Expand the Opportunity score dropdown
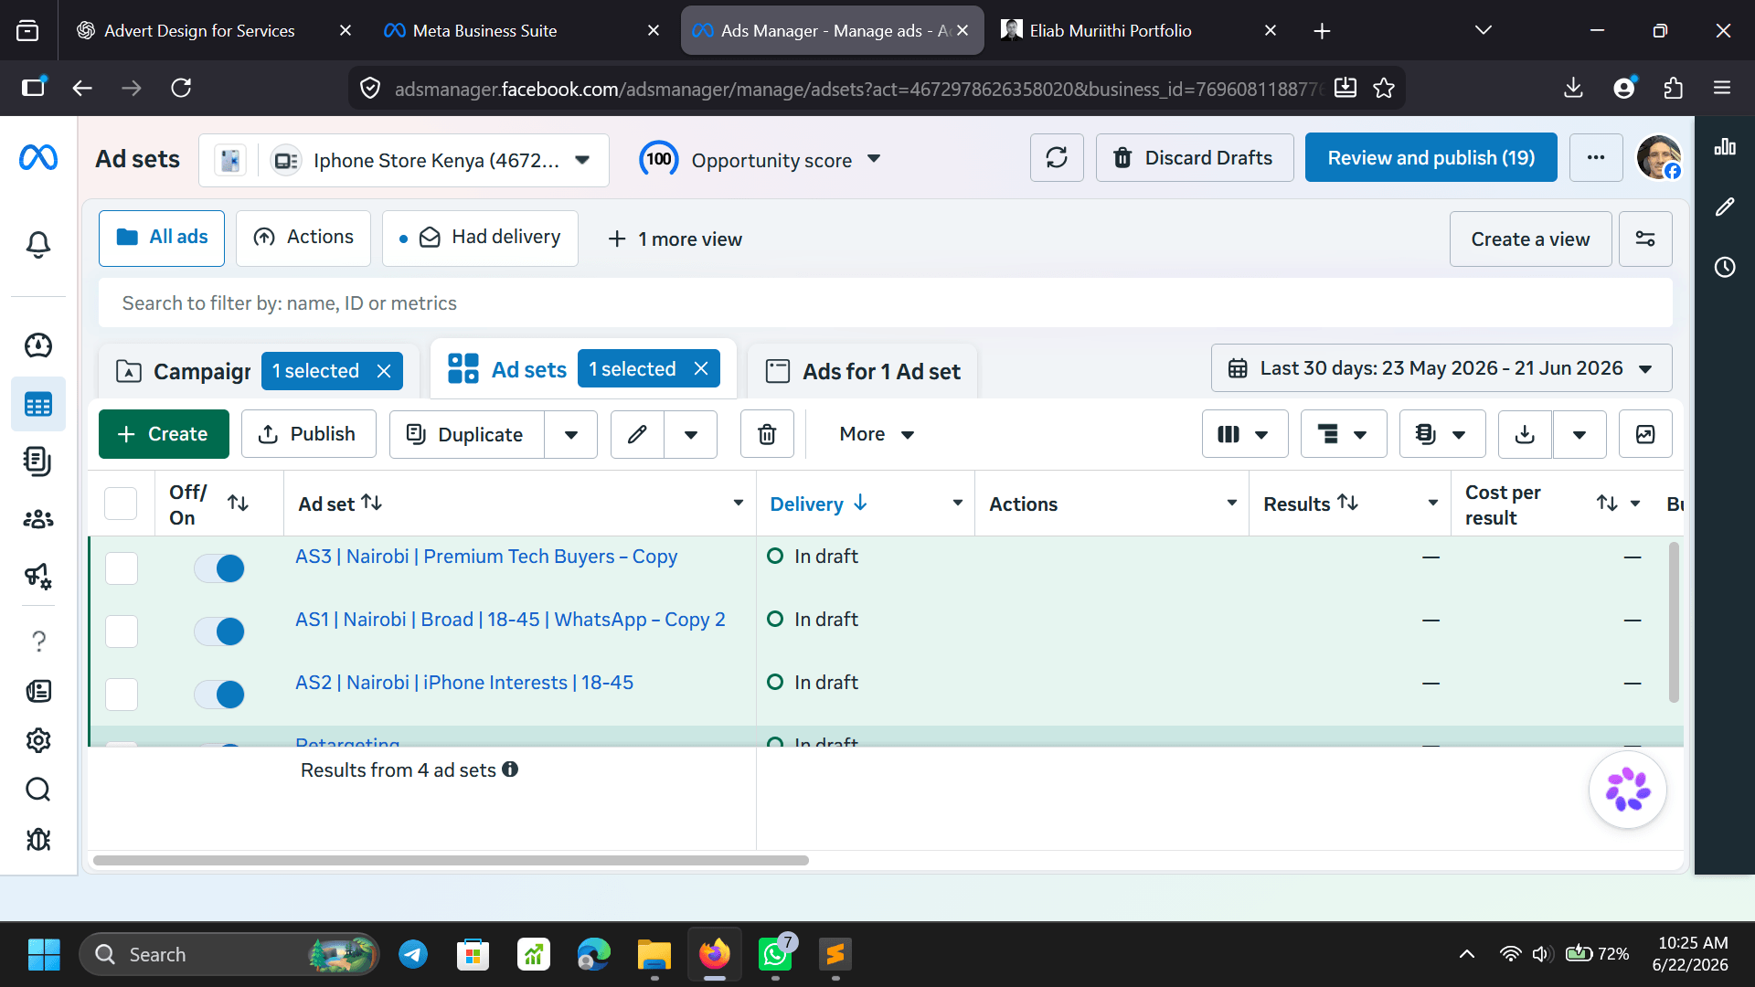 pos(874,159)
